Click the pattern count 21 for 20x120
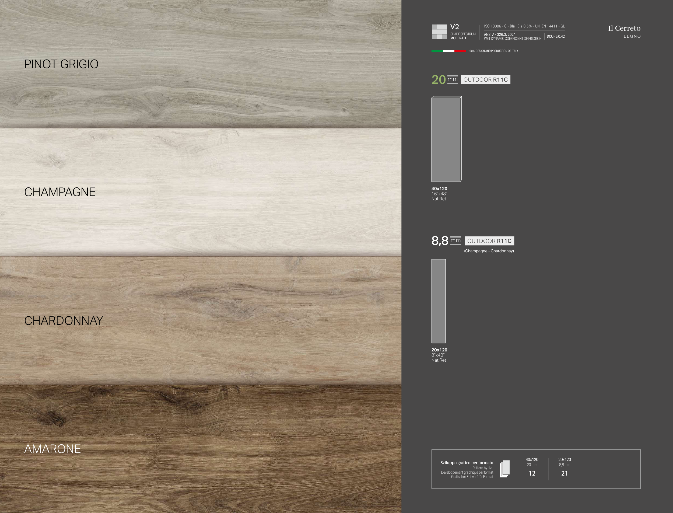 pyautogui.click(x=564, y=473)
